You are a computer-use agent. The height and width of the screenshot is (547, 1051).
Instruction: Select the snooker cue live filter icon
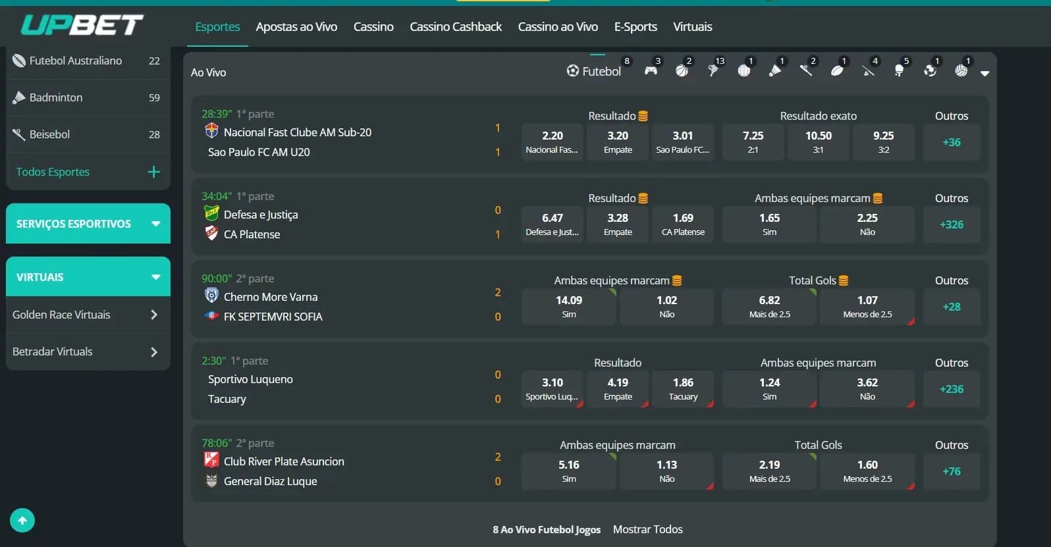click(x=868, y=70)
